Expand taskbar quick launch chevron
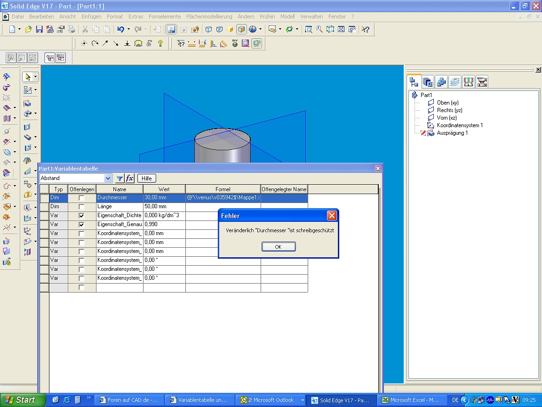This screenshot has width=542, height=407. (89, 398)
